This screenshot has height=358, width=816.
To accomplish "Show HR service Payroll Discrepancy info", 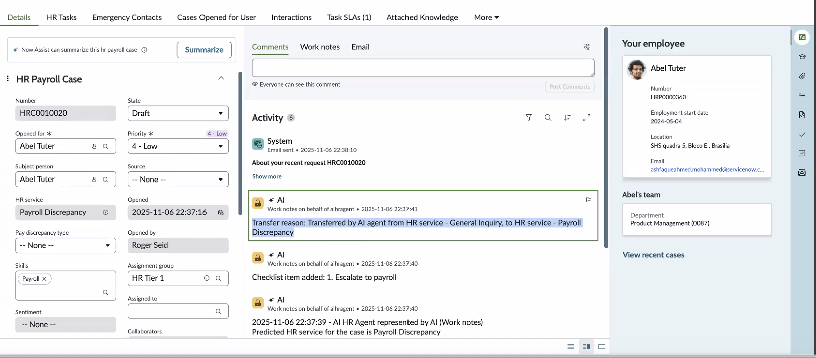I will [106, 212].
